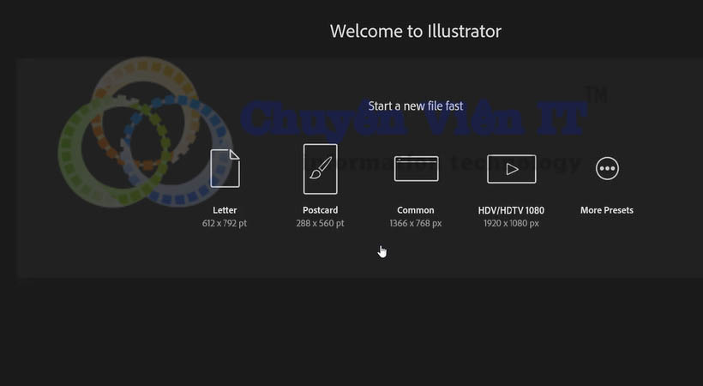
Task: Click the HDV/HDTV 1080 label
Action: pyautogui.click(x=511, y=210)
